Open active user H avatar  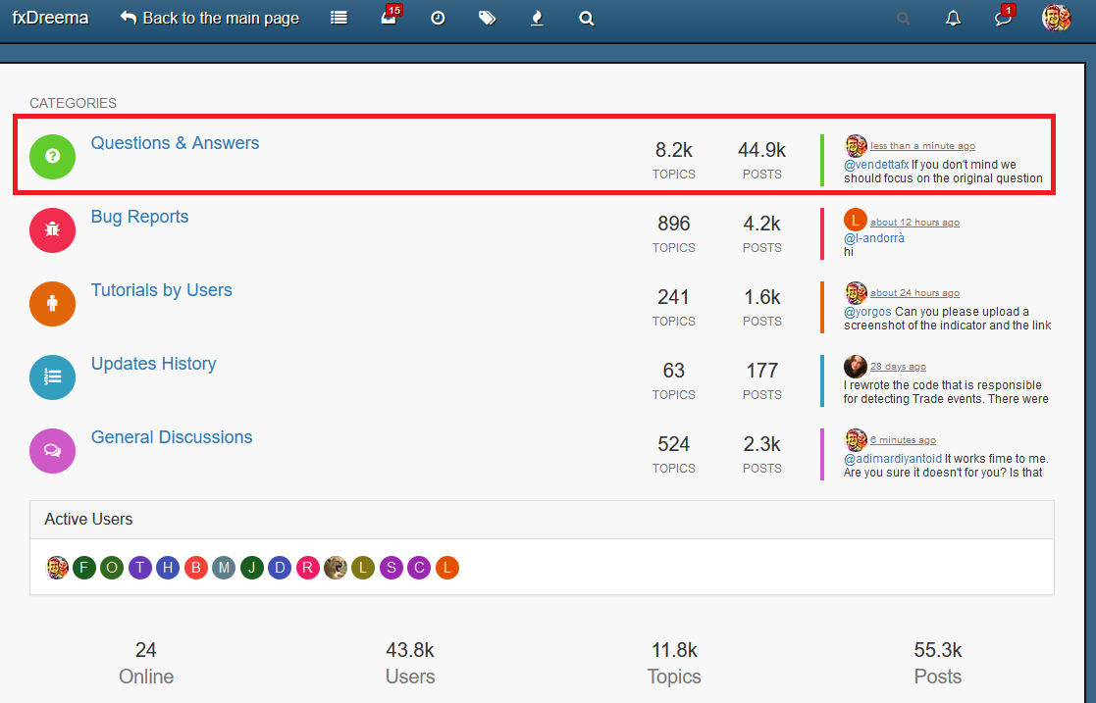(x=168, y=568)
